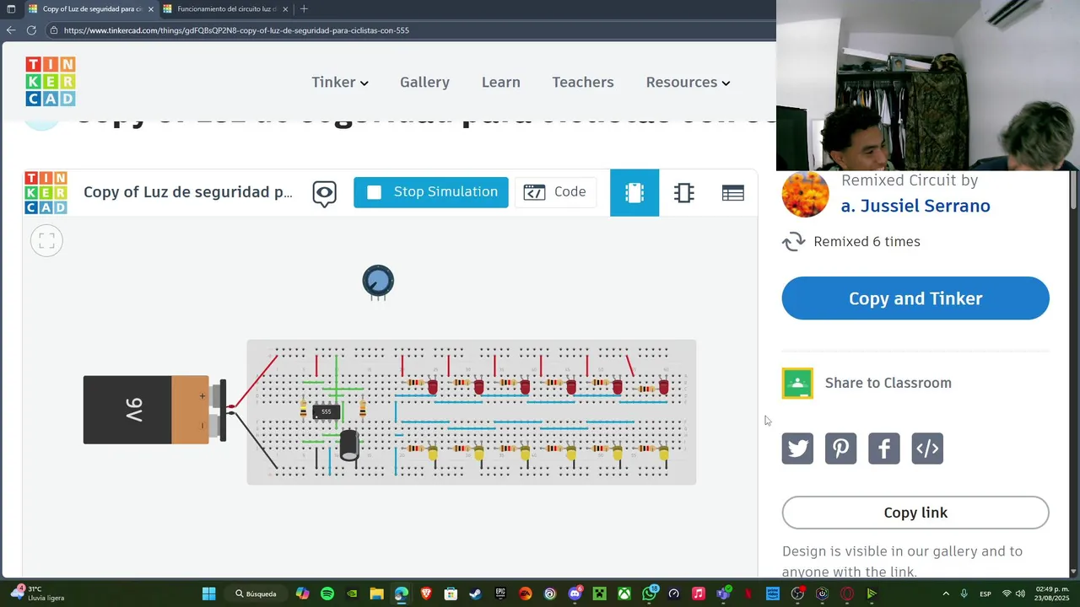This screenshot has width=1080, height=607.
Task: Click the ESP language indicator
Action: click(985, 594)
